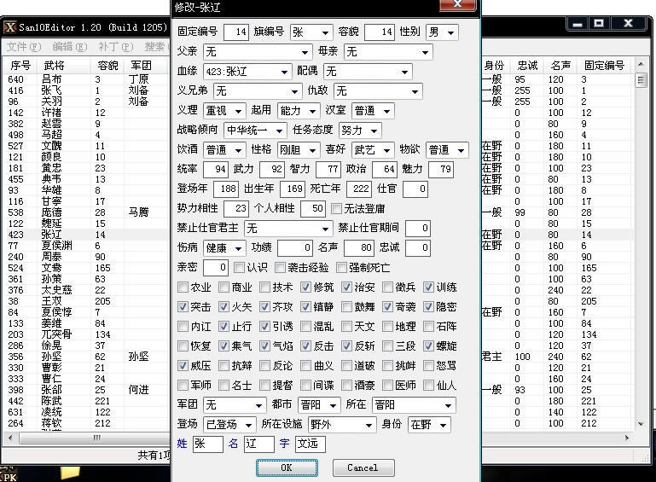
Task: Close the 修改-张辽 dialog with X button
Action: click(x=462, y=6)
